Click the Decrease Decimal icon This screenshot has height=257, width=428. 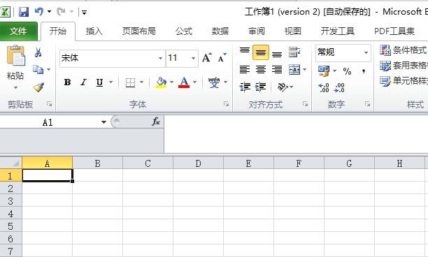pos(339,87)
